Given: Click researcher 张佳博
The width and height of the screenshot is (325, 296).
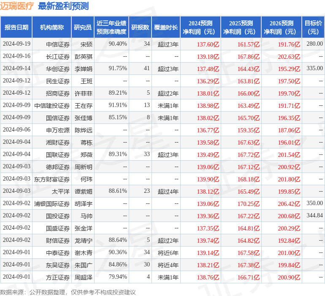Looking at the screenshot, I should pyautogui.click(x=84, y=118).
